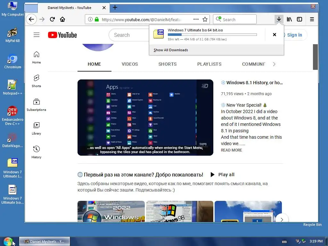The height and width of the screenshot is (246, 328).
Task: Toggle the browser sidebar icon
Action: tap(299, 20)
